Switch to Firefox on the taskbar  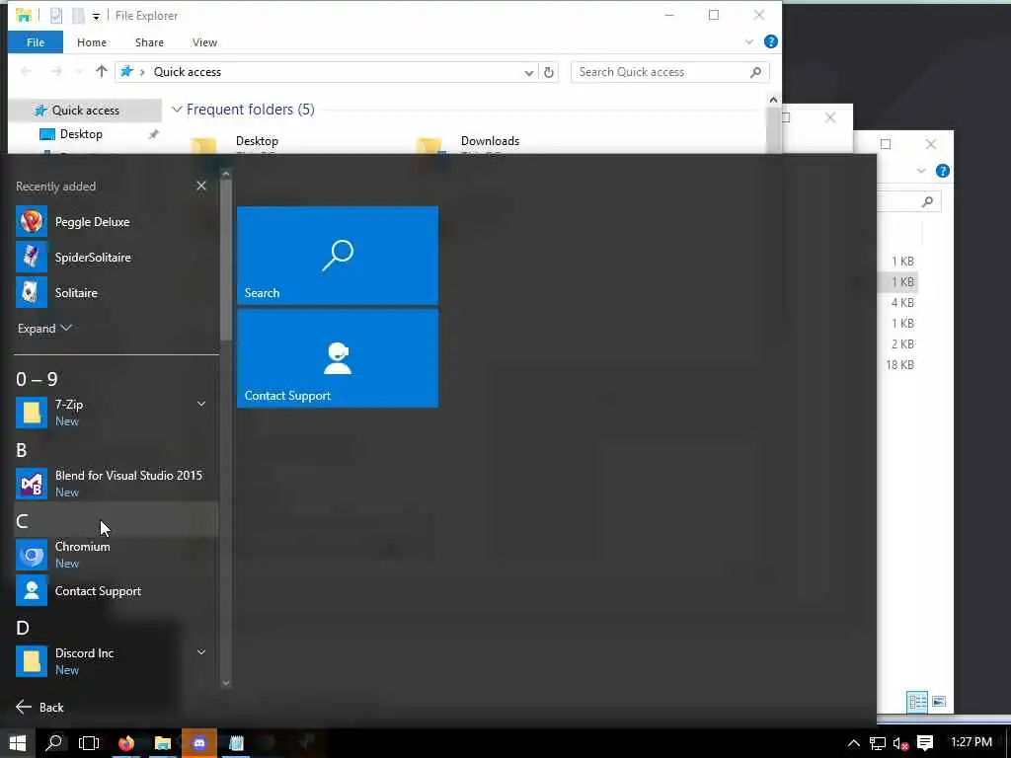[126, 743]
